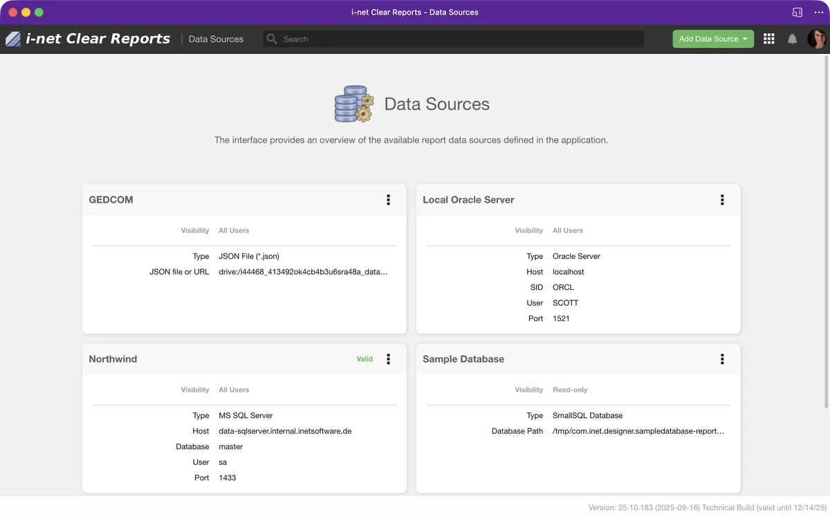Image resolution: width=830 pixels, height=519 pixels.
Task: Click the search magnifier icon
Action: [272, 39]
